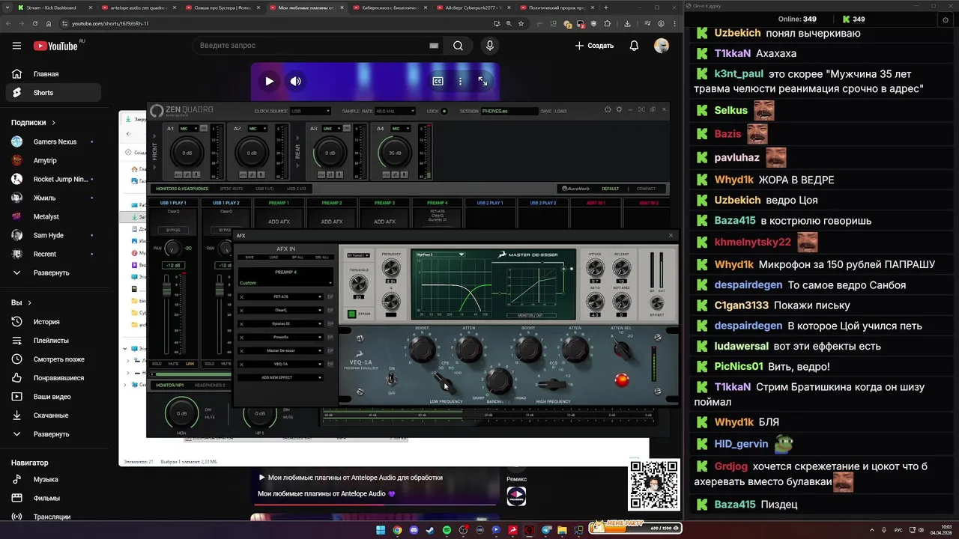Click the Zen Quadro power icon
959x539 pixels.
[x=608, y=110]
